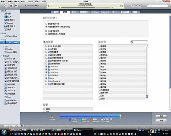Click the artists search field
This screenshot has height=136, width=171.
[x=139, y=42]
